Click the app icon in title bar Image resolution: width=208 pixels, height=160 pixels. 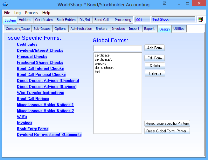click(x=5, y=4)
